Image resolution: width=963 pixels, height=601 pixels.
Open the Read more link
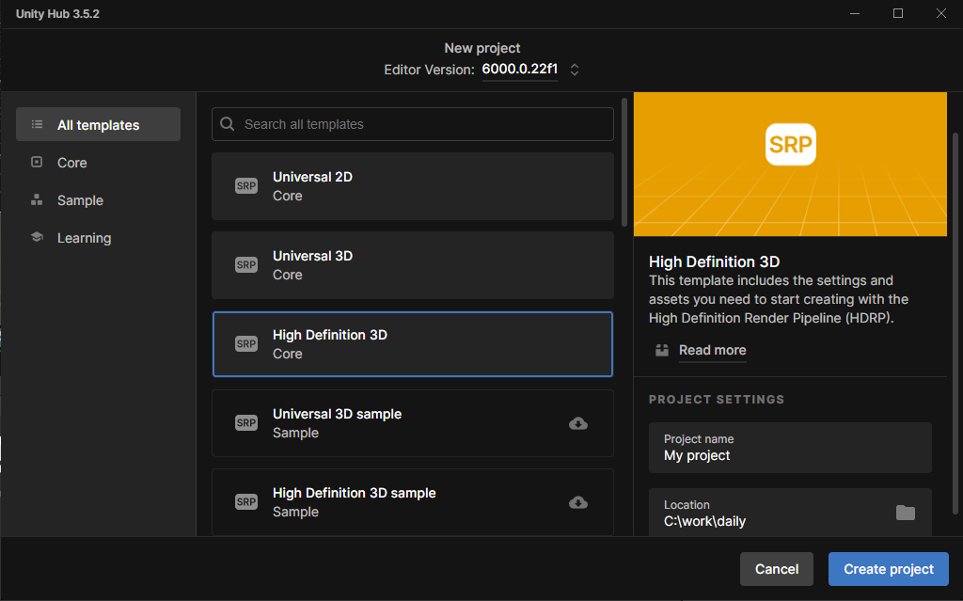pyautogui.click(x=713, y=350)
